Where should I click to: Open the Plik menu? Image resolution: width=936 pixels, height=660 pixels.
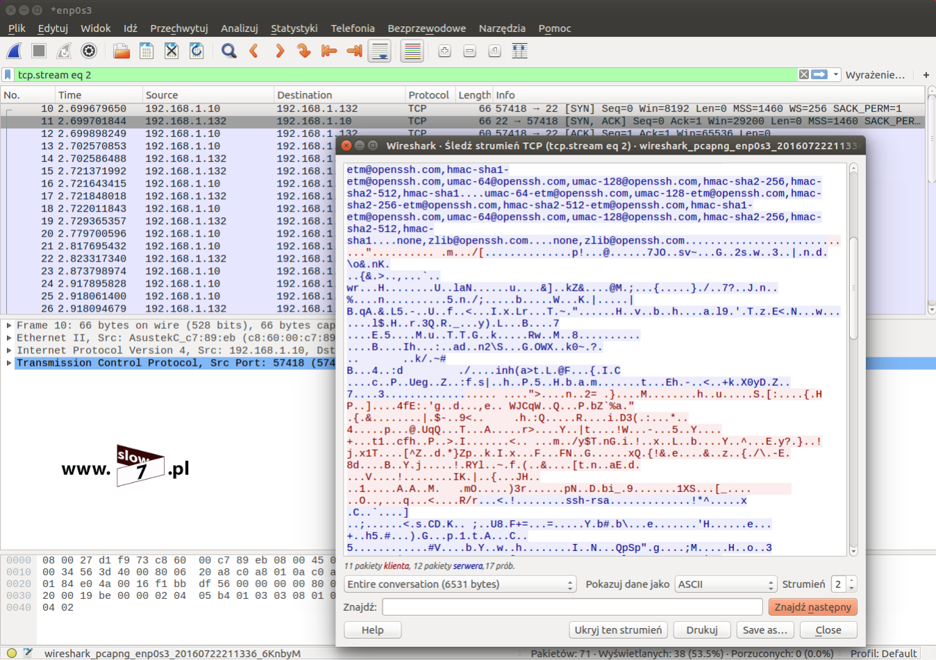pos(17,28)
